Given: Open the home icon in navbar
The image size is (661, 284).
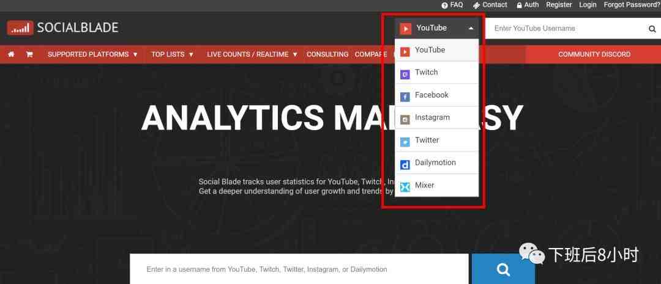Looking at the screenshot, I should pyautogui.click(x=11, y=54).
